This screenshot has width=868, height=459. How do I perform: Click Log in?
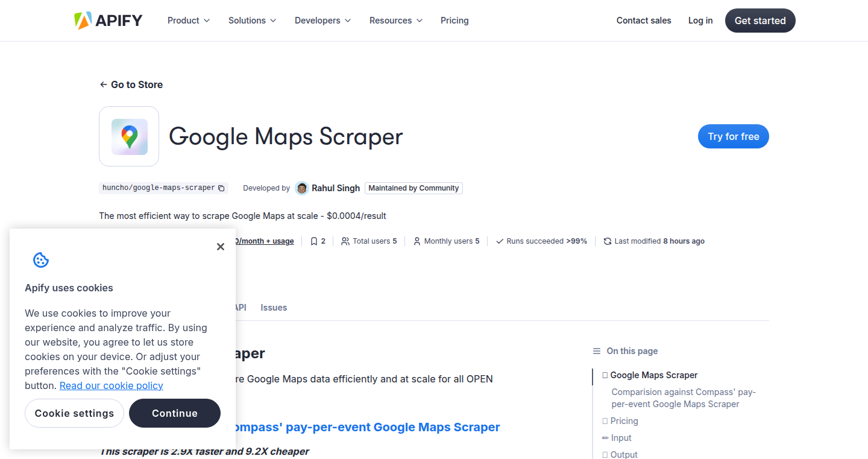click(x=700, y=21)
